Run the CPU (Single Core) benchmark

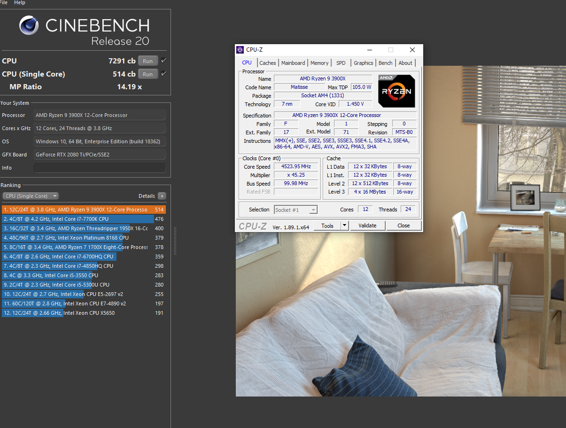click(x=147, y=74)
